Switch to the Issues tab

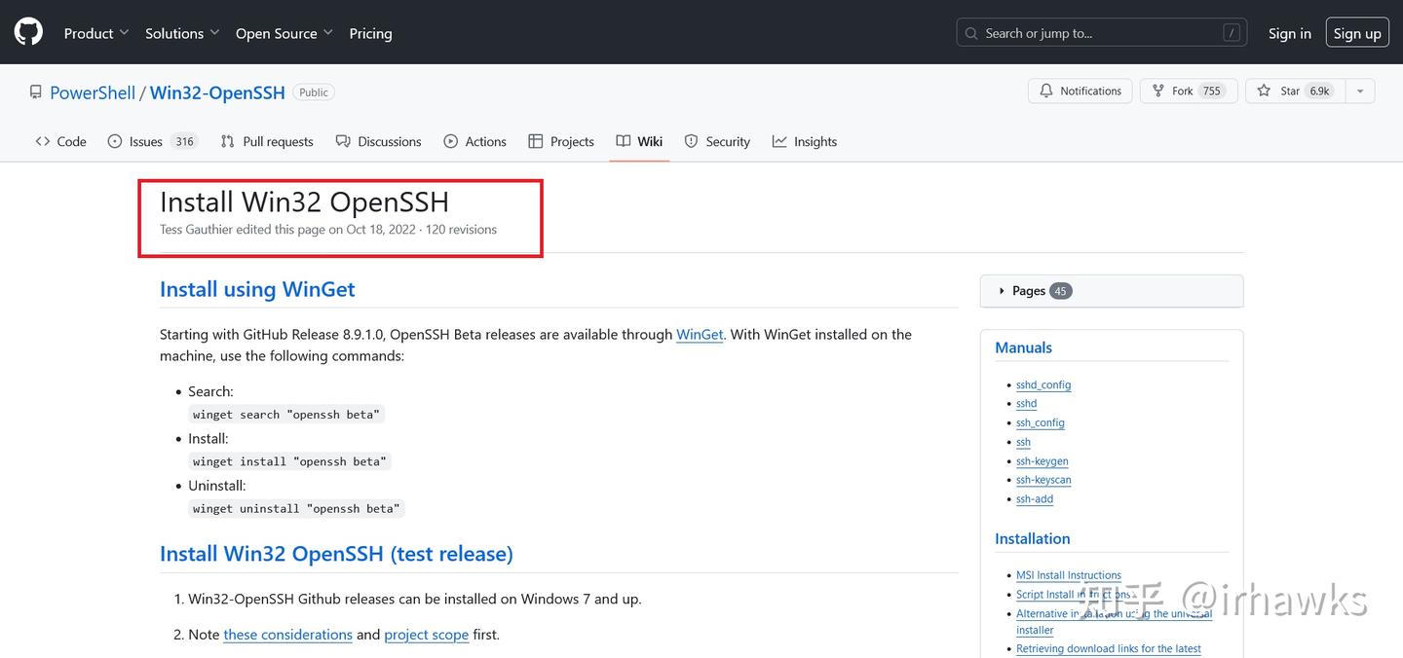(151, 141)
